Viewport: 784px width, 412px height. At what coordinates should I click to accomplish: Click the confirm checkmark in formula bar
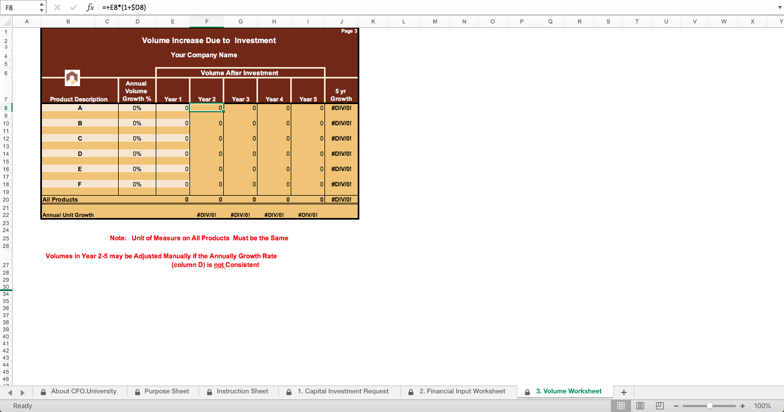73,8
